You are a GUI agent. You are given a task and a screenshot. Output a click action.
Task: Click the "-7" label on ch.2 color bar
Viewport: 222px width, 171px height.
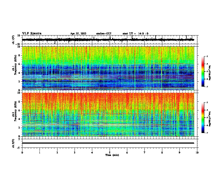(207, 133)
